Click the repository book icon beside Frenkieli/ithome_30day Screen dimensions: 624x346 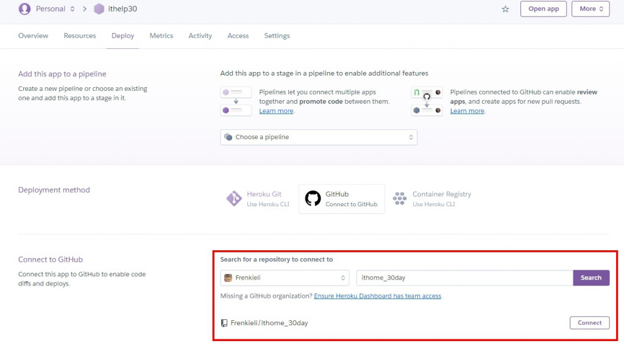pos(224,323)
